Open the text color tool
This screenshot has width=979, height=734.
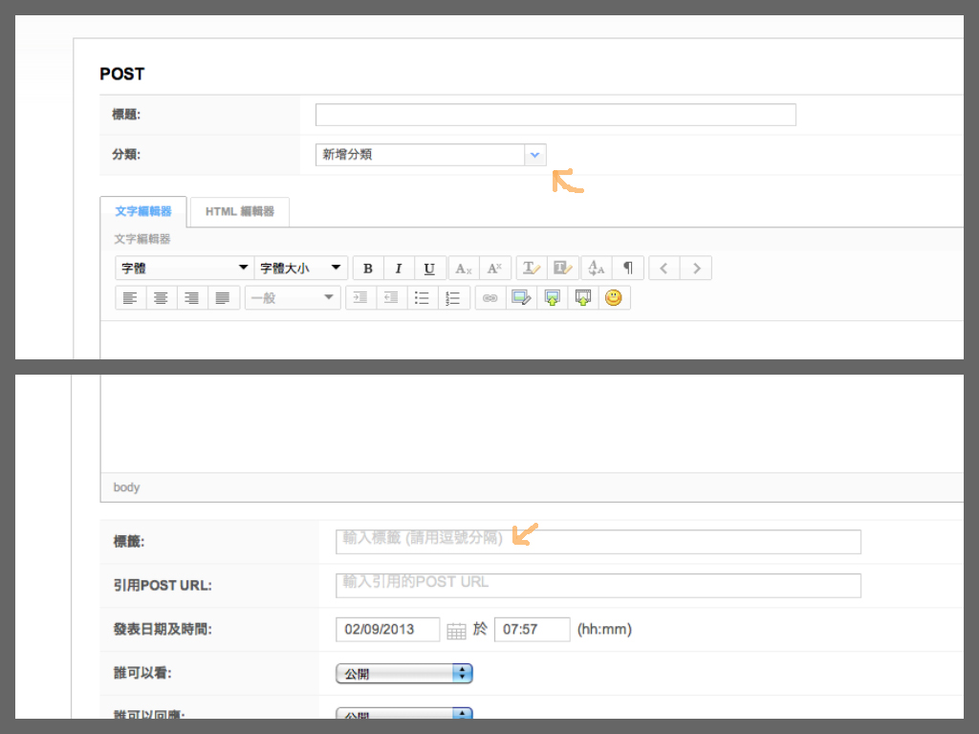[x=532, y=269]
